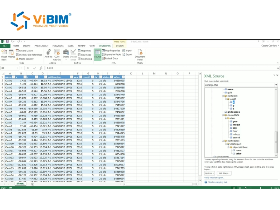This screenshot has width=280, height=210.
Task: Collapse the clashpoint node in the XML tree
Action: tap(223, 95)
